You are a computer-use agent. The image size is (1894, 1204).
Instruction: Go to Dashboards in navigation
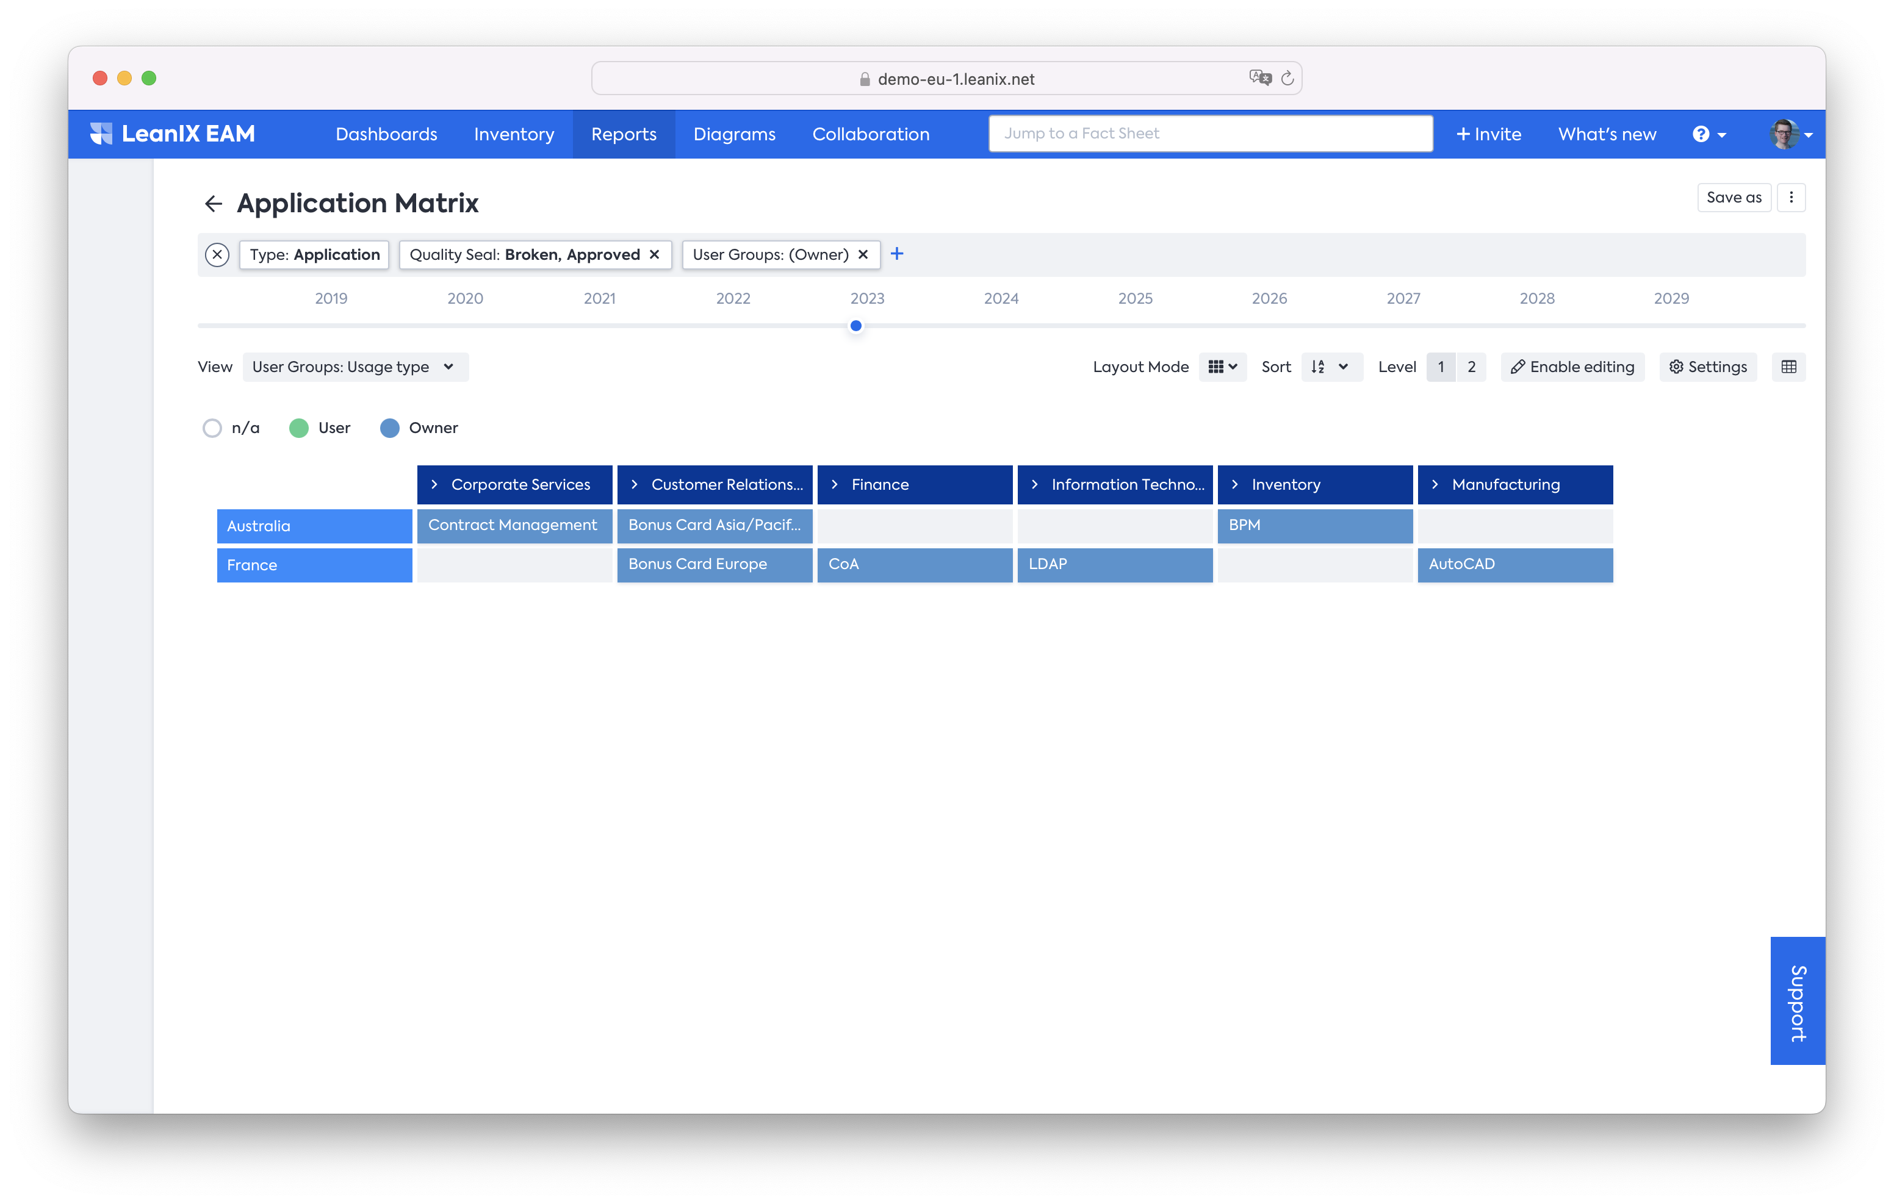tap(386, 134)
